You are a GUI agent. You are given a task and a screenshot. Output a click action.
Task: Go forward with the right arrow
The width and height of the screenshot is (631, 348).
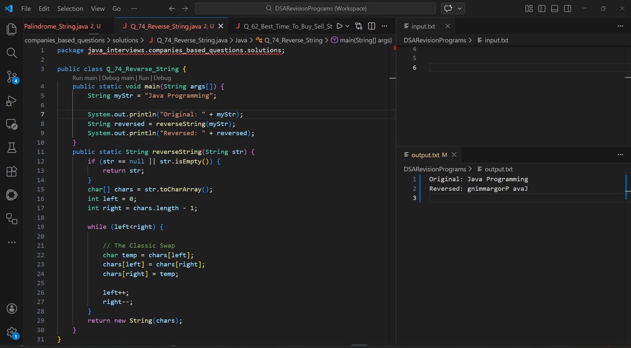coord(185,8)
